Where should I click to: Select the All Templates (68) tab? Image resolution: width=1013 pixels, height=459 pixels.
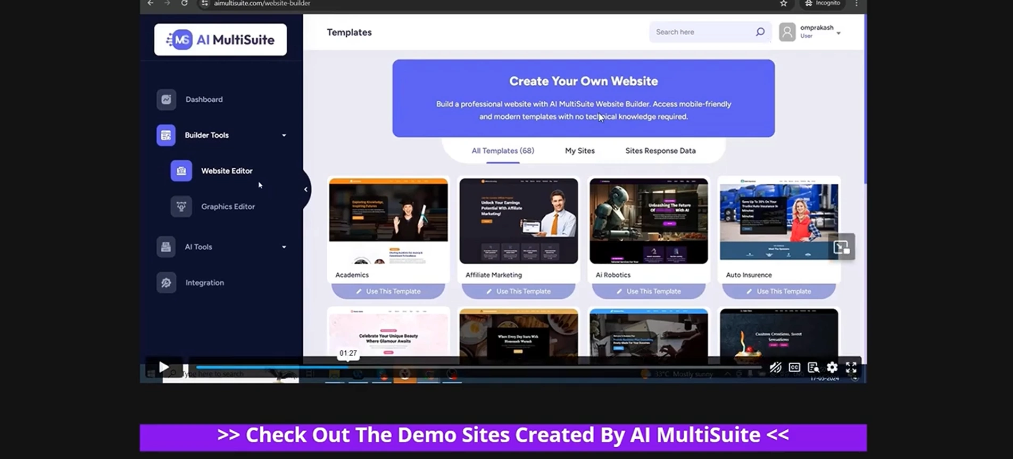tap(503, 151)
